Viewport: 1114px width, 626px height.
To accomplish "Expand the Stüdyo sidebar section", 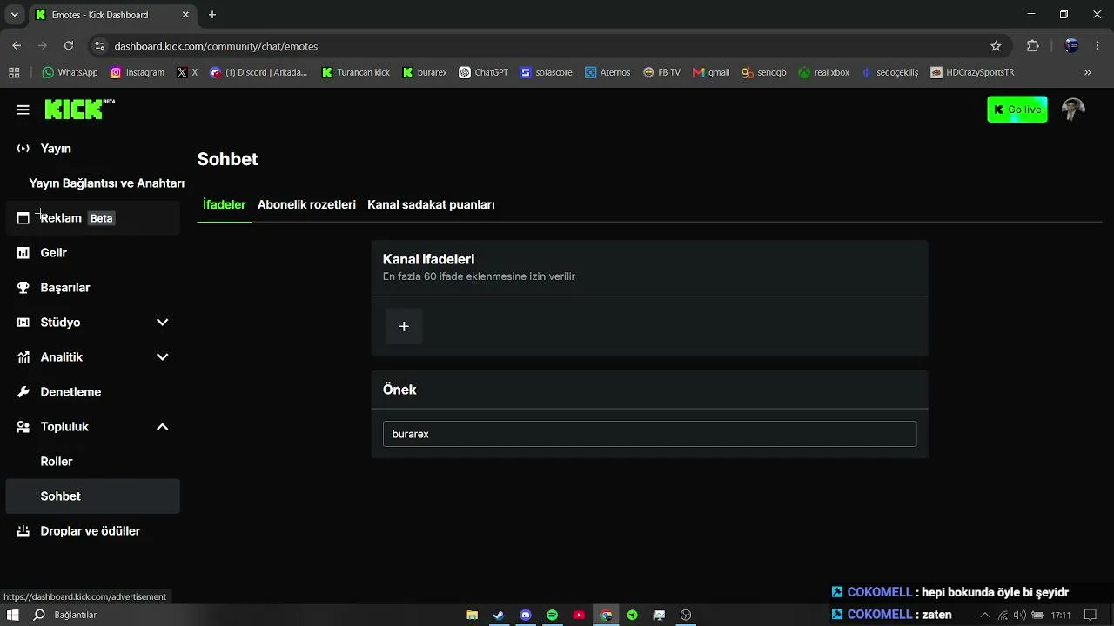I will pos(162,323).
